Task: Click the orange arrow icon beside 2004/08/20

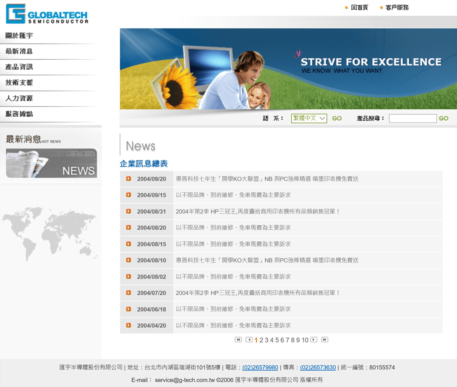Action: pyautogui.click(x=129, y=227)
